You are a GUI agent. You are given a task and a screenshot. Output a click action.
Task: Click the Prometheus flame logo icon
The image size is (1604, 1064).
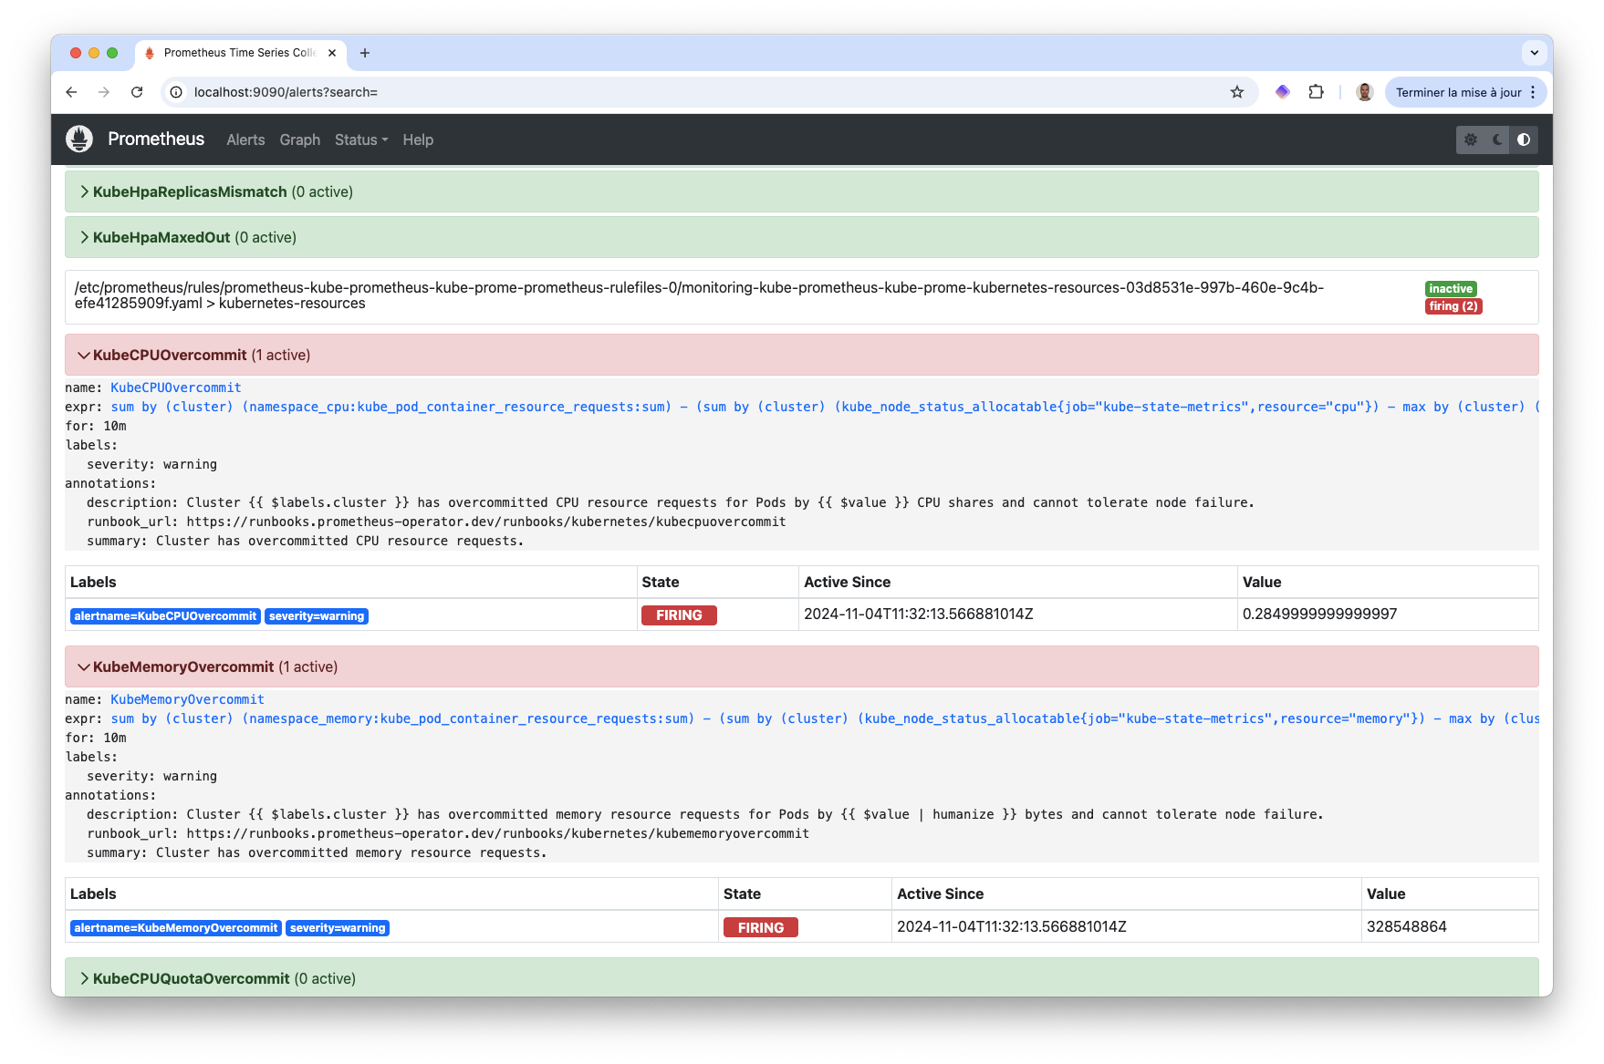[79, 139]
